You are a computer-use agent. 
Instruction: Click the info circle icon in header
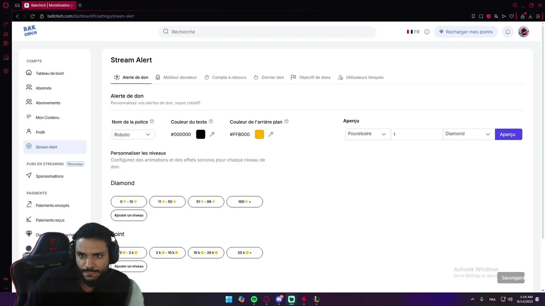point(427,32)
